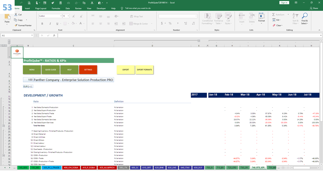323x182 pixels.
Task: Click the calculator icon in quick access toolbar
Action: (x=61, y=3)
